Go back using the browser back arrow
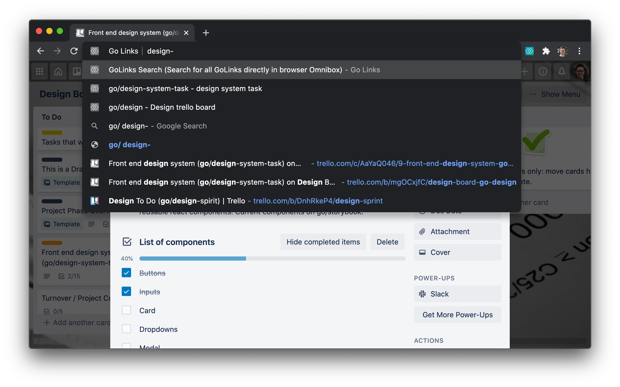The height and width of the screenshot is (387, 620). tap(41, 51)
